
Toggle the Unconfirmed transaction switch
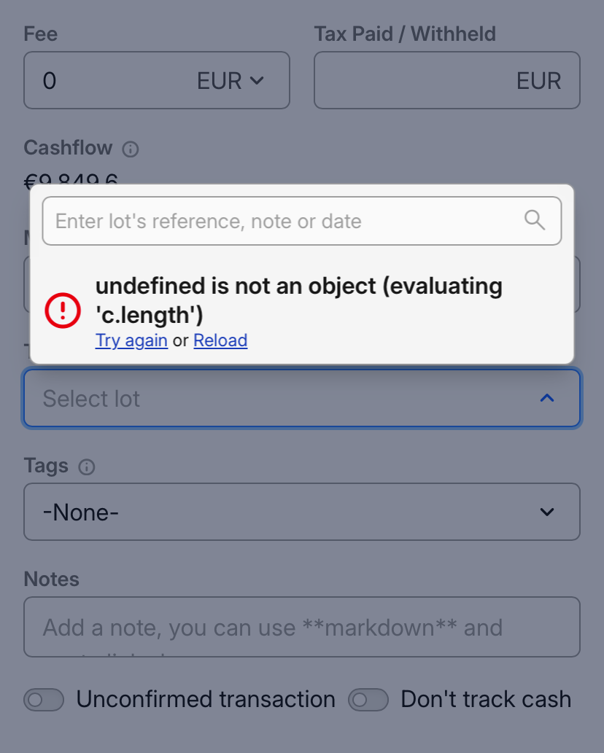pos(44,700)
